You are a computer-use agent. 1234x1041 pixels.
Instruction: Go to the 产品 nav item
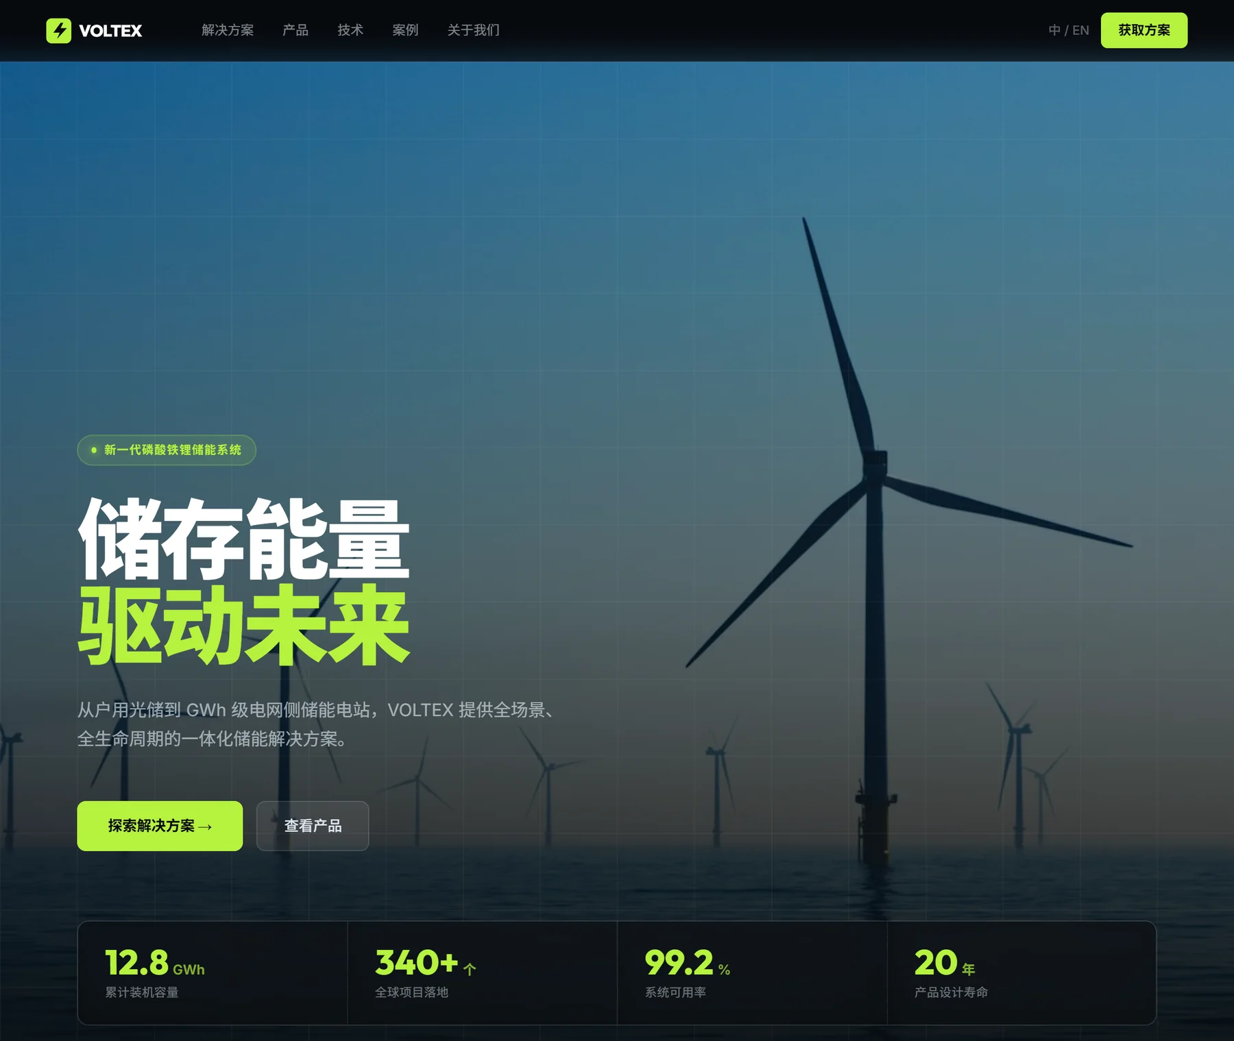tap(295, 30)
